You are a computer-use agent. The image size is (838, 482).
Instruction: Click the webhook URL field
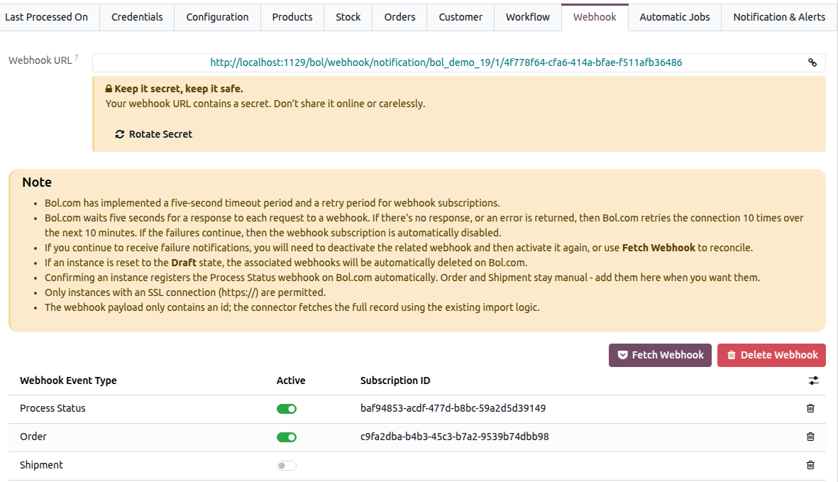click(x=446, y=62)
